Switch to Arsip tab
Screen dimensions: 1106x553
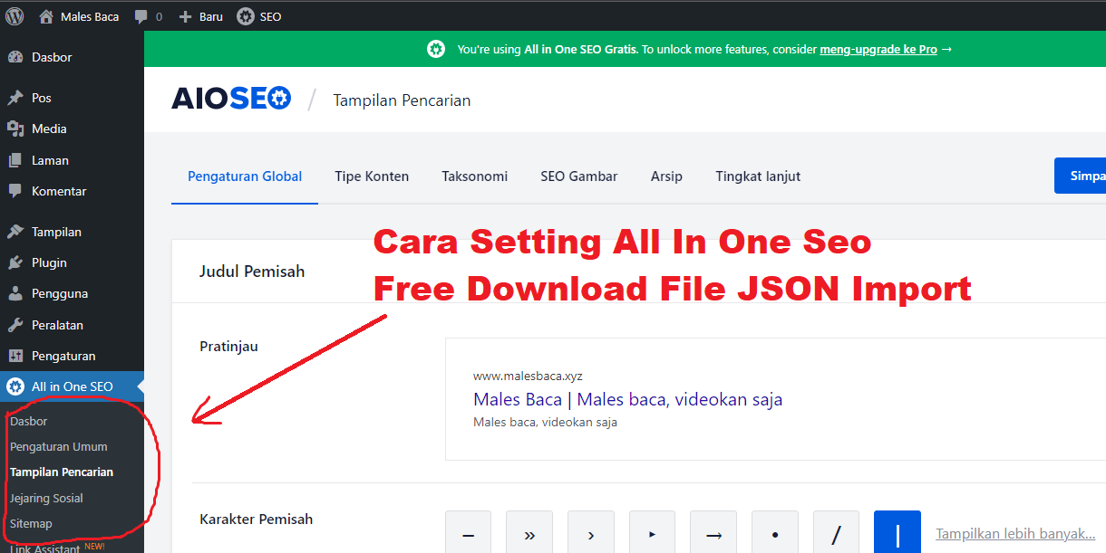(666, 176)
